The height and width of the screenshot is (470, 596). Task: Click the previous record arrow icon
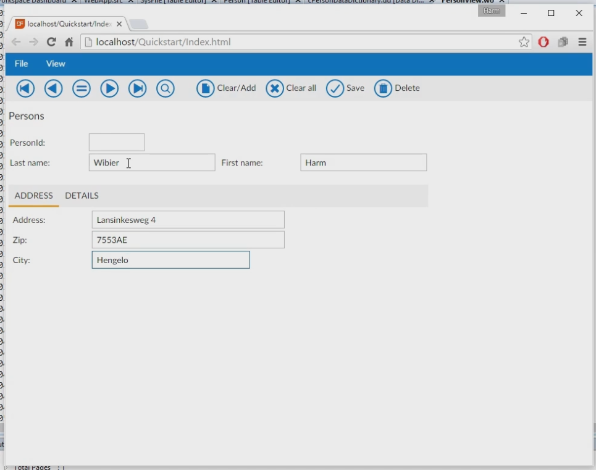click(x=54, y=88)
